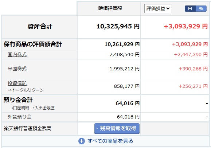Viewport: 211px width, 148px height.
Task: Open the 投資信託 link
Action: tap(17, 83)
